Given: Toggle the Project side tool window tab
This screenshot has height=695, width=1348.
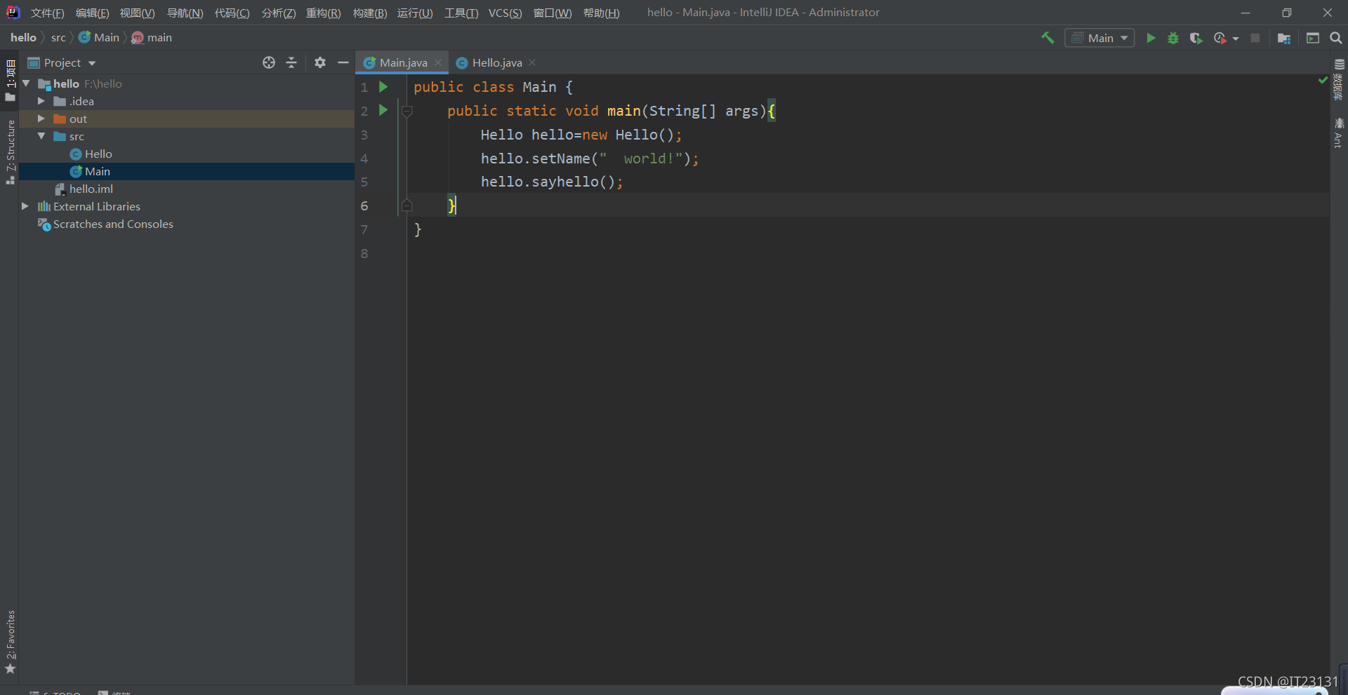Looking at the screenshot, I should pyautogui.click(x=10, y=79).
